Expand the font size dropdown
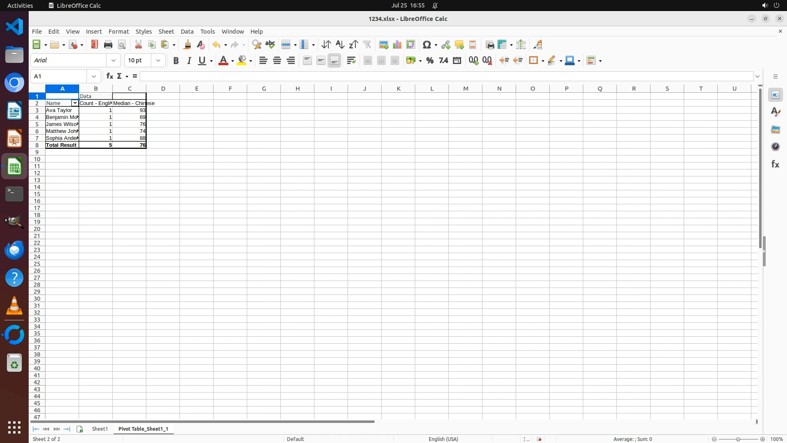Image resolution: width=787 pixels, height=443 pixels. pyautogui.click(x=158, y=61)
